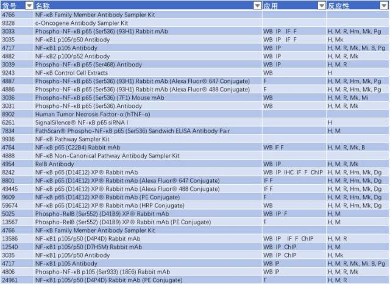
Task: Select the 名称 header cell
Action: pos(147,5)
